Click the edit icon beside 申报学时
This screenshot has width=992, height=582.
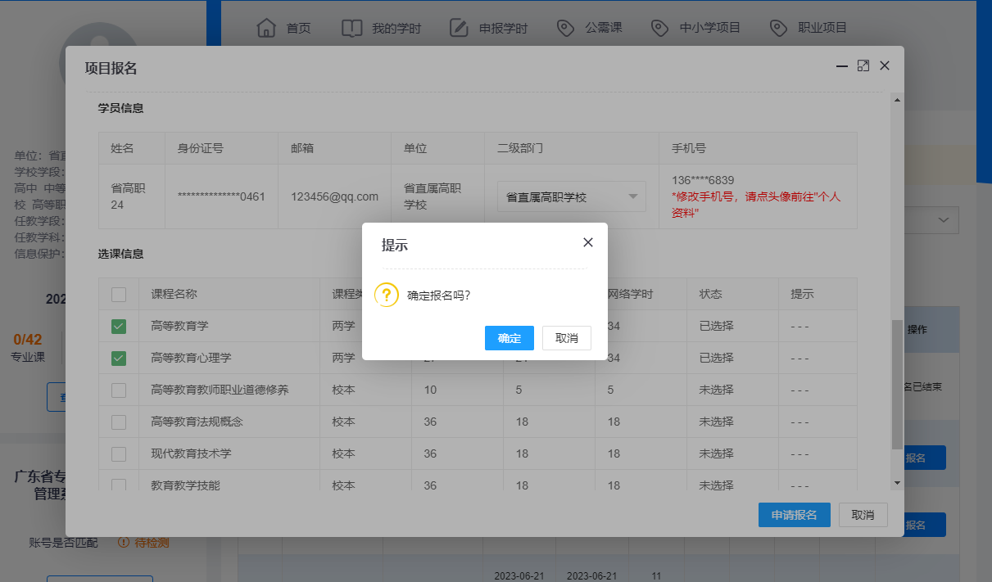(x=459, y=28)
